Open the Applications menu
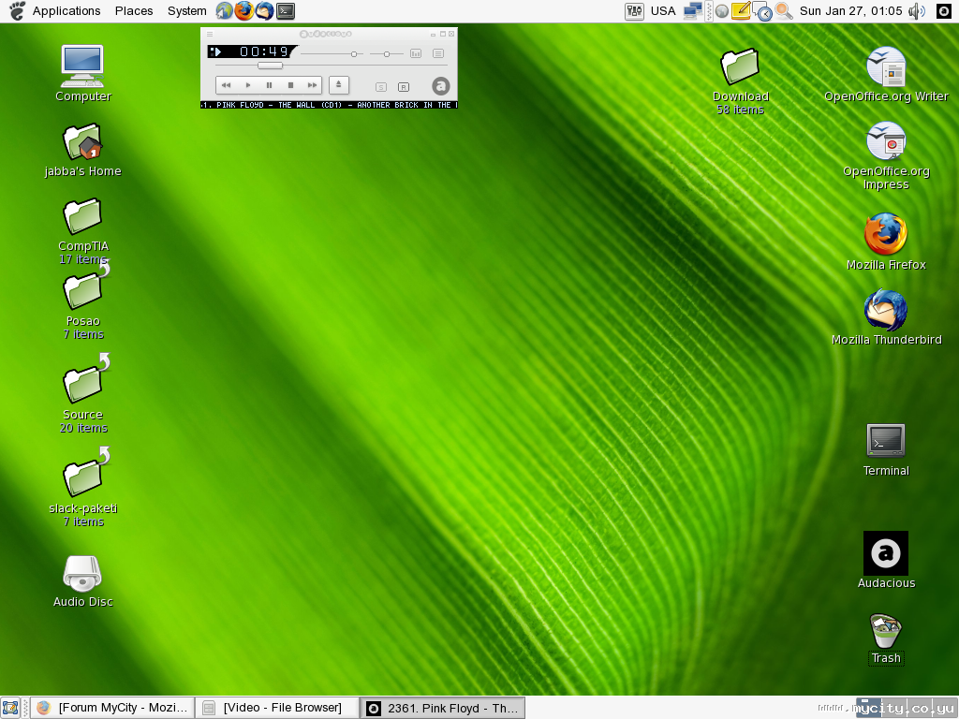 point(66,11)
